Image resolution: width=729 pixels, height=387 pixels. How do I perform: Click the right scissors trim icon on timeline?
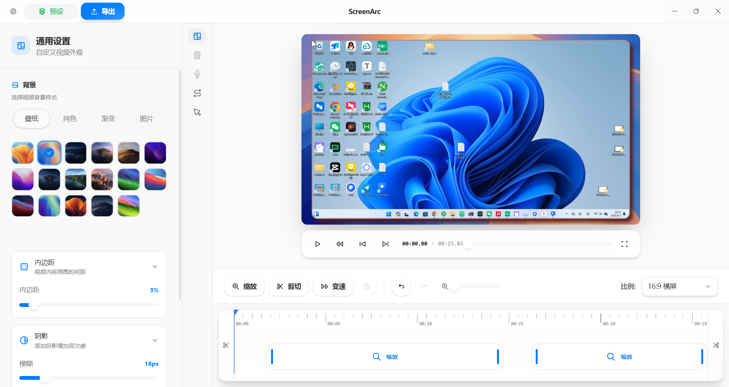coord(716,345)
